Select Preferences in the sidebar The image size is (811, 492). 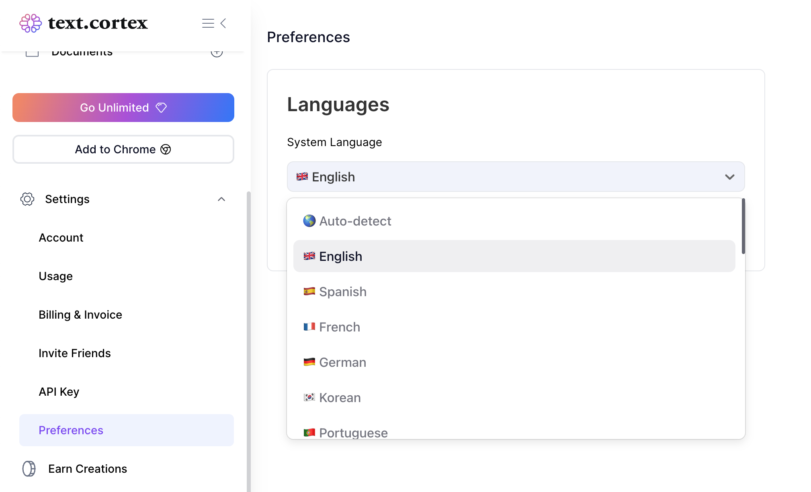pos(127,430)
